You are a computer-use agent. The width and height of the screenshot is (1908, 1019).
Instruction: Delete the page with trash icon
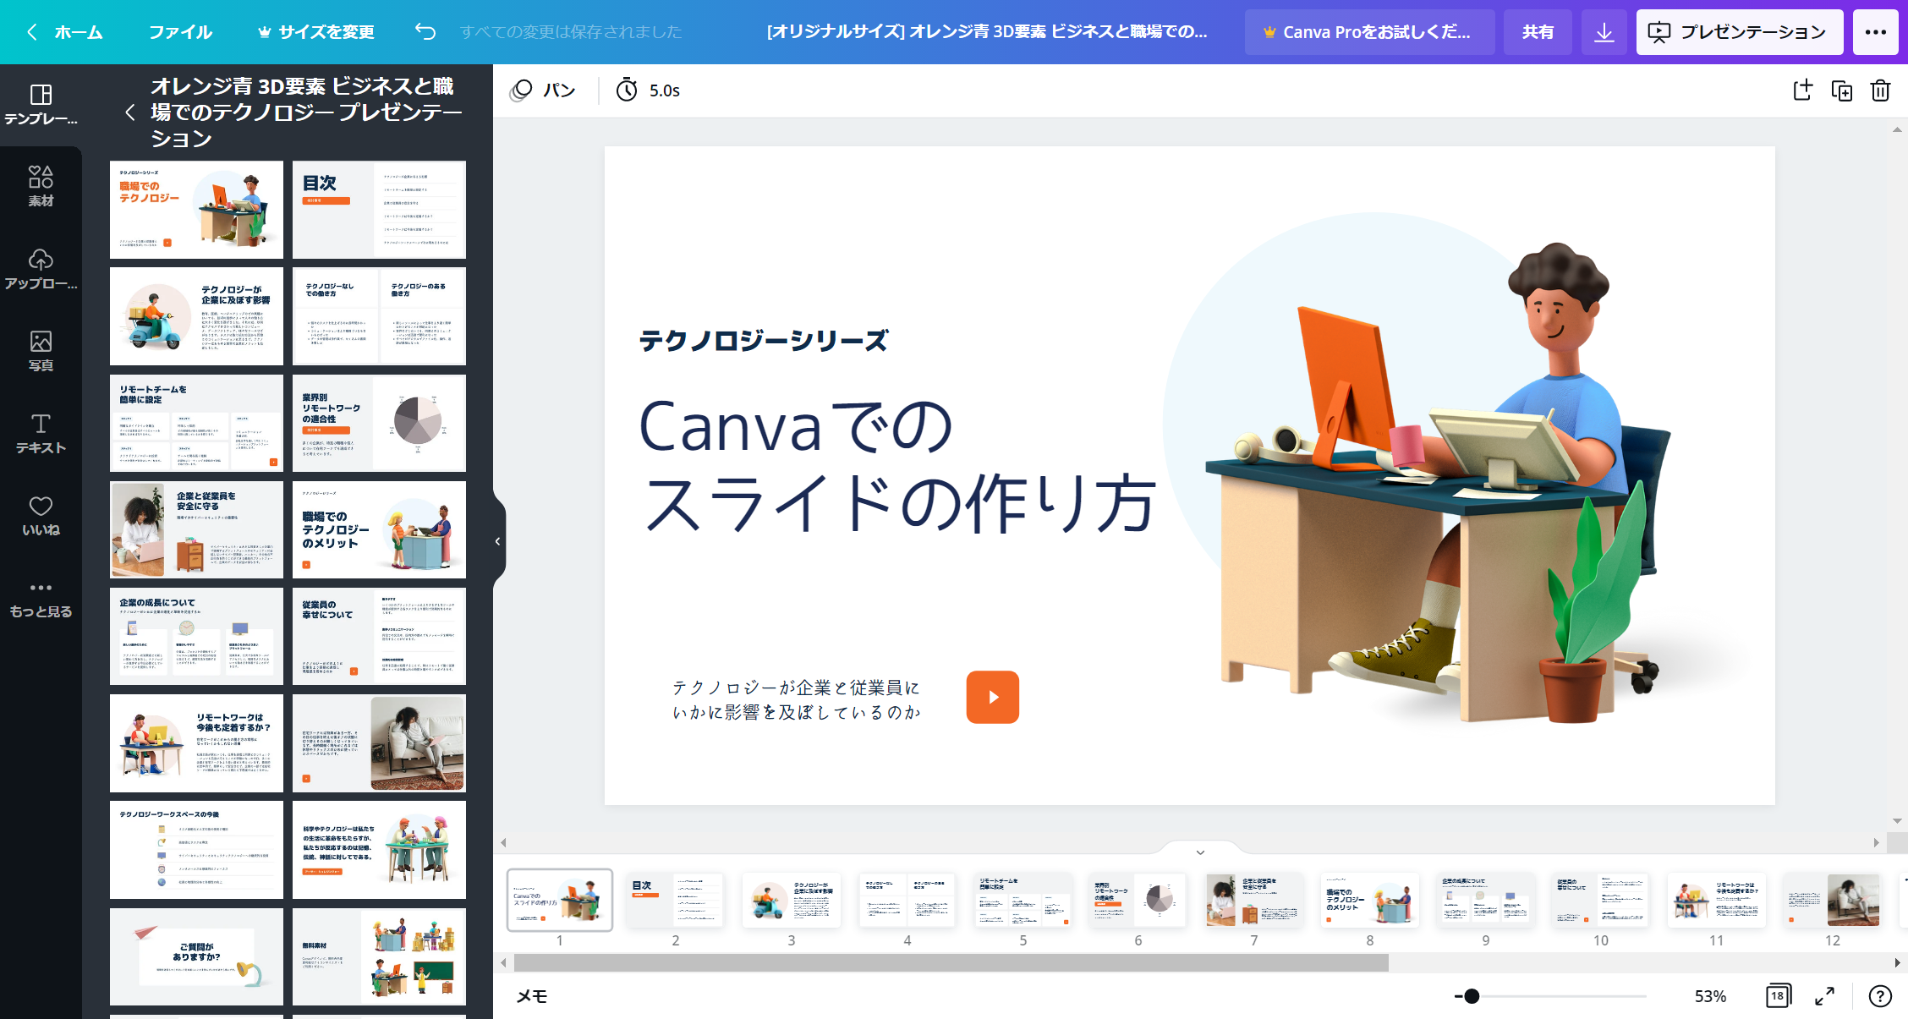click(x=1880, y=90)
